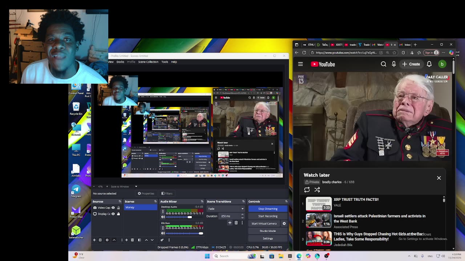
Task: Click the YouTube Create button
Action: click(411, 64)
